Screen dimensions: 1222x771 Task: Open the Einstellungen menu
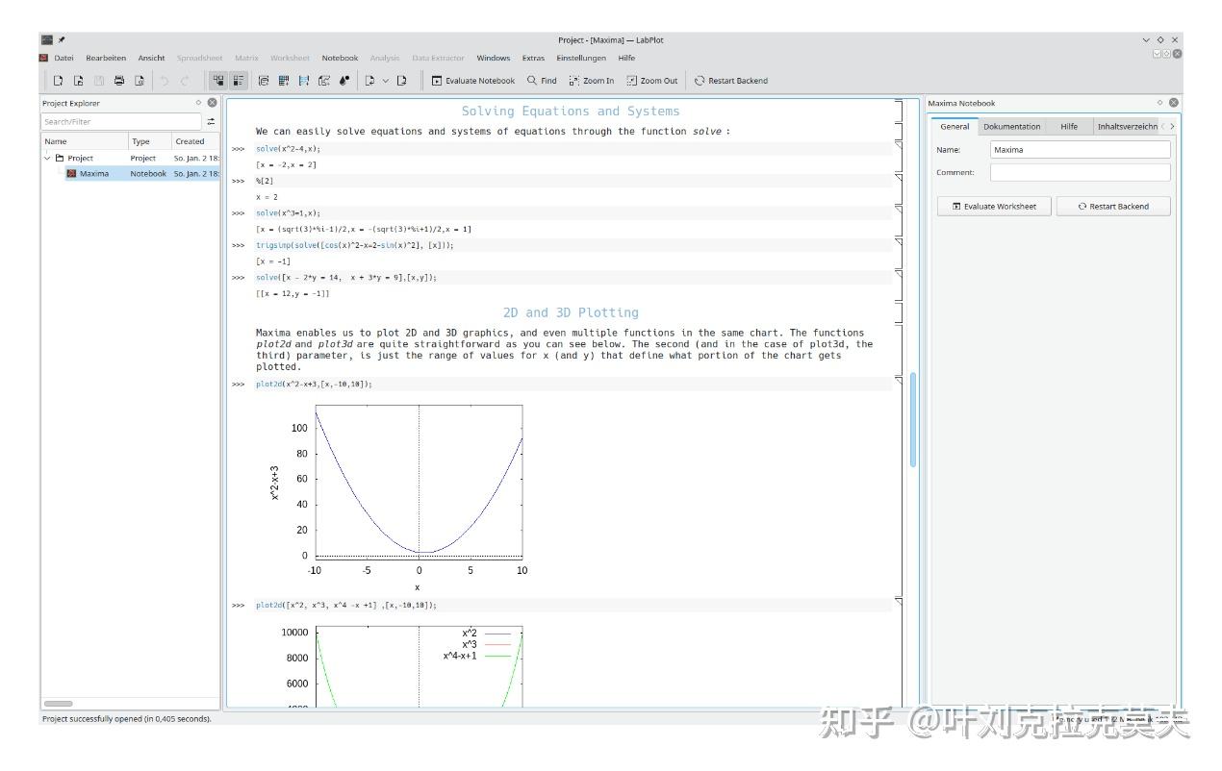coord(581,58)
